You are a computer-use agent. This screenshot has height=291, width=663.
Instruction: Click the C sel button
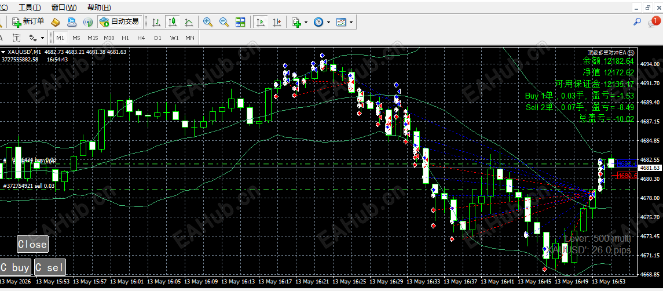tap(50, 267)
